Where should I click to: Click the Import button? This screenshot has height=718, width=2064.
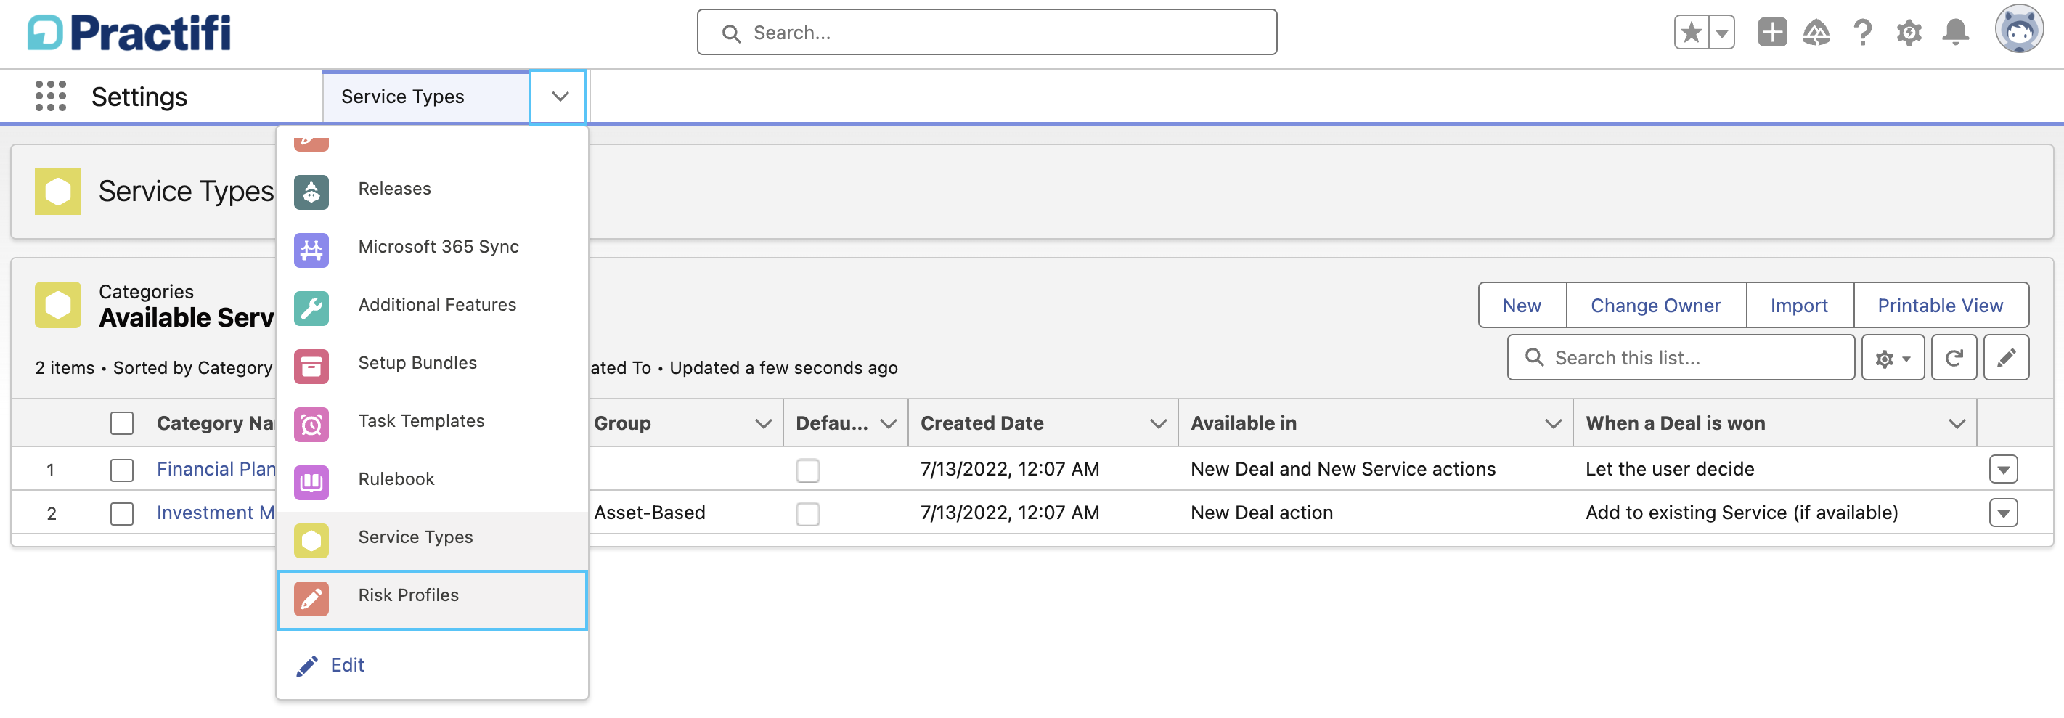pos(1799,306)
